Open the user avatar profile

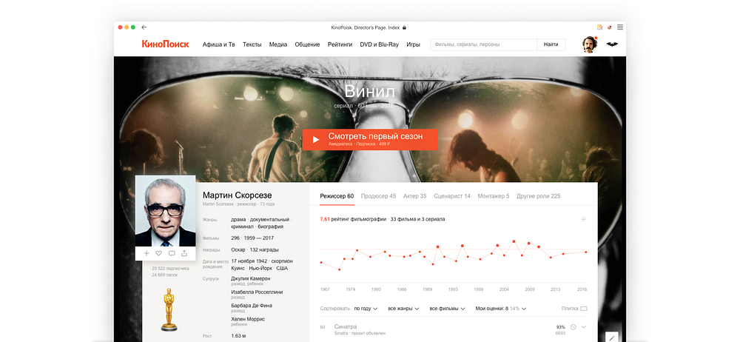(590, 44)
